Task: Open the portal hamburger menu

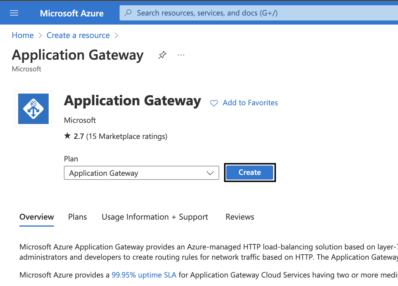Action: [x=14, y=13]
